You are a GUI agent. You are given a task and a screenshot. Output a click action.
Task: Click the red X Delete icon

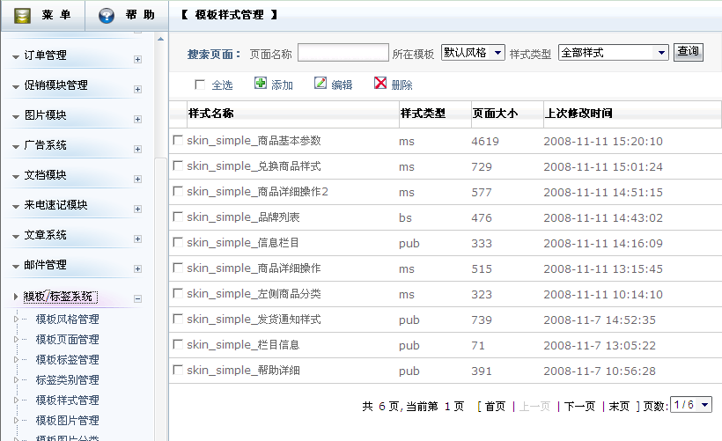380,83
